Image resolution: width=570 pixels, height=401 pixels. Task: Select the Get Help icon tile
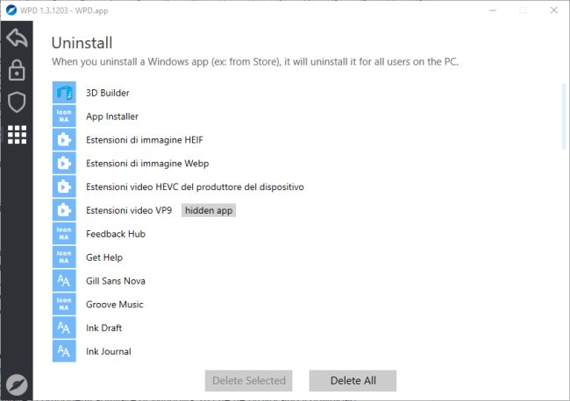click(64, 257)
